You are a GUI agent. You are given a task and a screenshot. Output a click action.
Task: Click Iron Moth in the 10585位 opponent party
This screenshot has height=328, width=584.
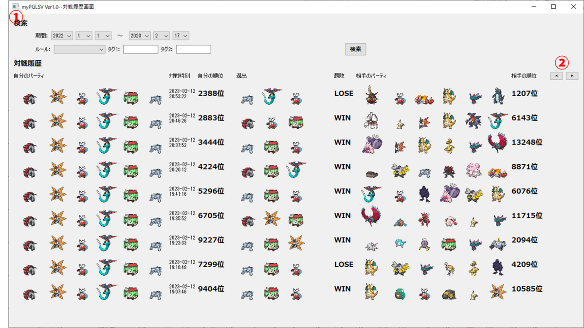coord(498,292)
